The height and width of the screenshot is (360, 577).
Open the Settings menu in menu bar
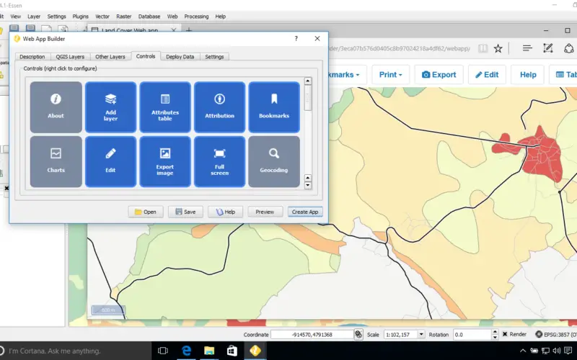pos(56,17)
